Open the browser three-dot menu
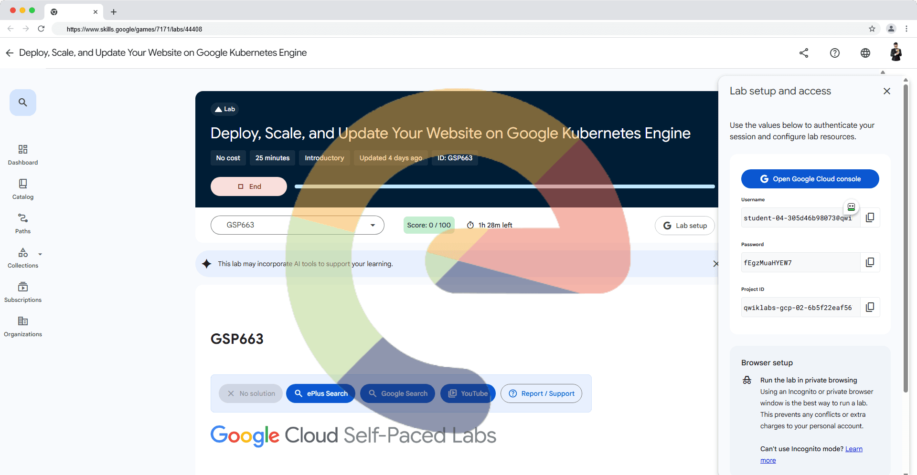 coord(906,29)
